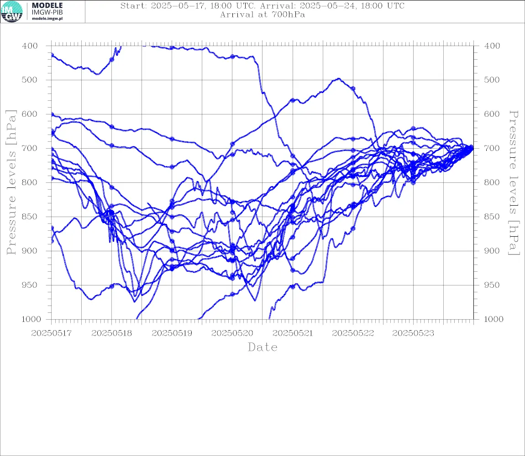The image size is (525, 456).
Task: Click the left axis 850 label
Action: click(x=30, y=217)
